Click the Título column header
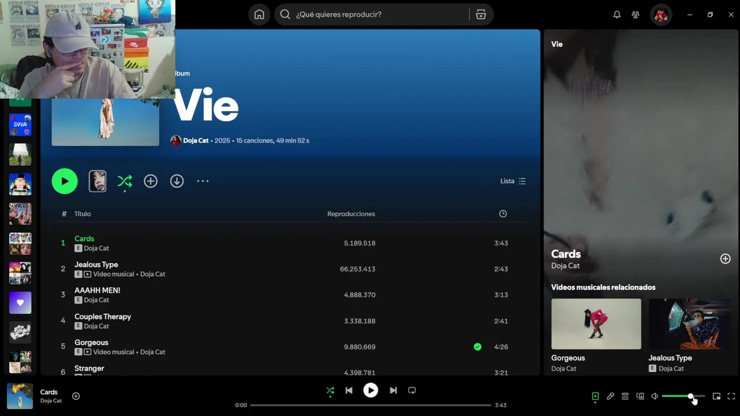The height and width of the screenshot is (416, 740). click(83, 214)
